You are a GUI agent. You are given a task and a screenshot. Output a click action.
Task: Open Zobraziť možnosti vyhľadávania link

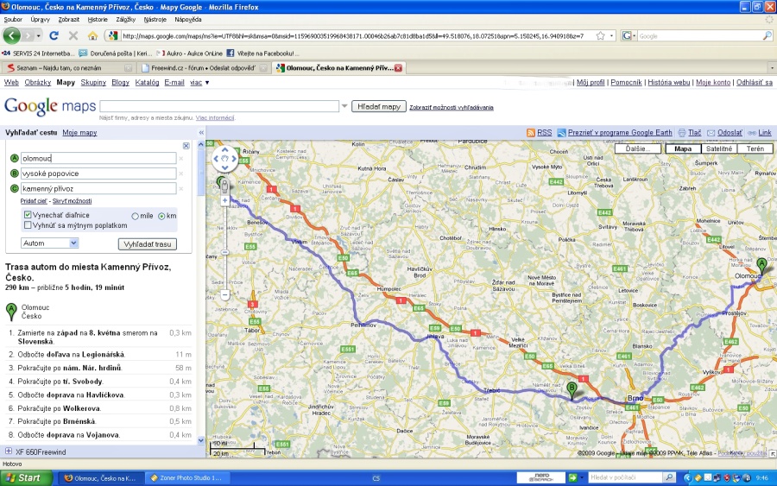[x=451, y=107]
